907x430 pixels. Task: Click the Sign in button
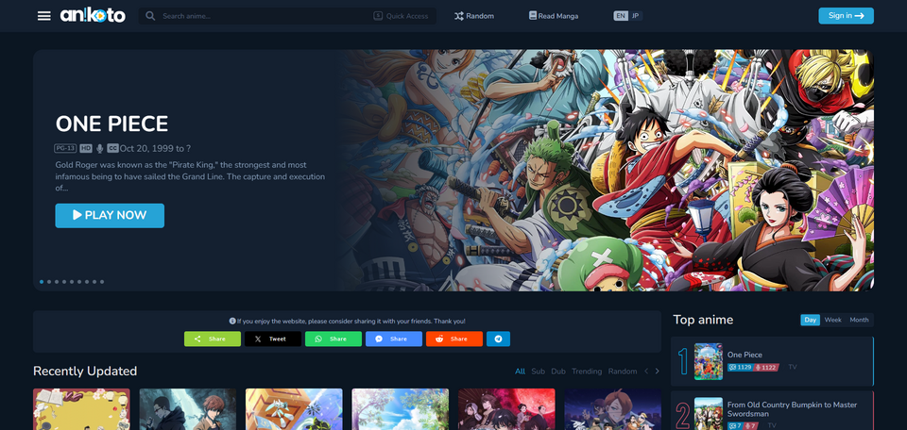coord(846,16)
